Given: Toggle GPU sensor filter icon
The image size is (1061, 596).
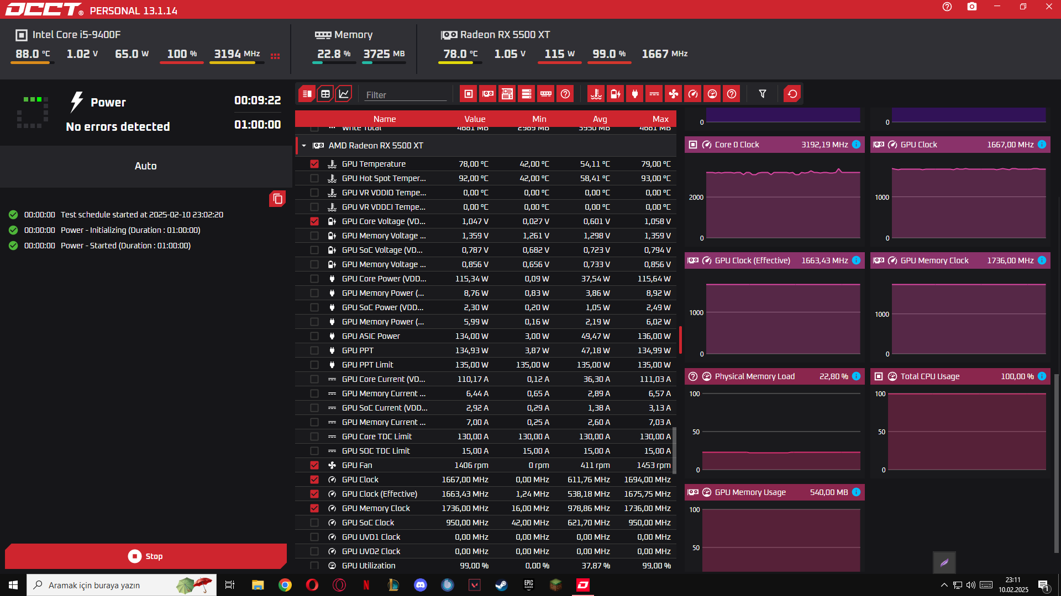Looking at the screenshot, I should (488, 94).
